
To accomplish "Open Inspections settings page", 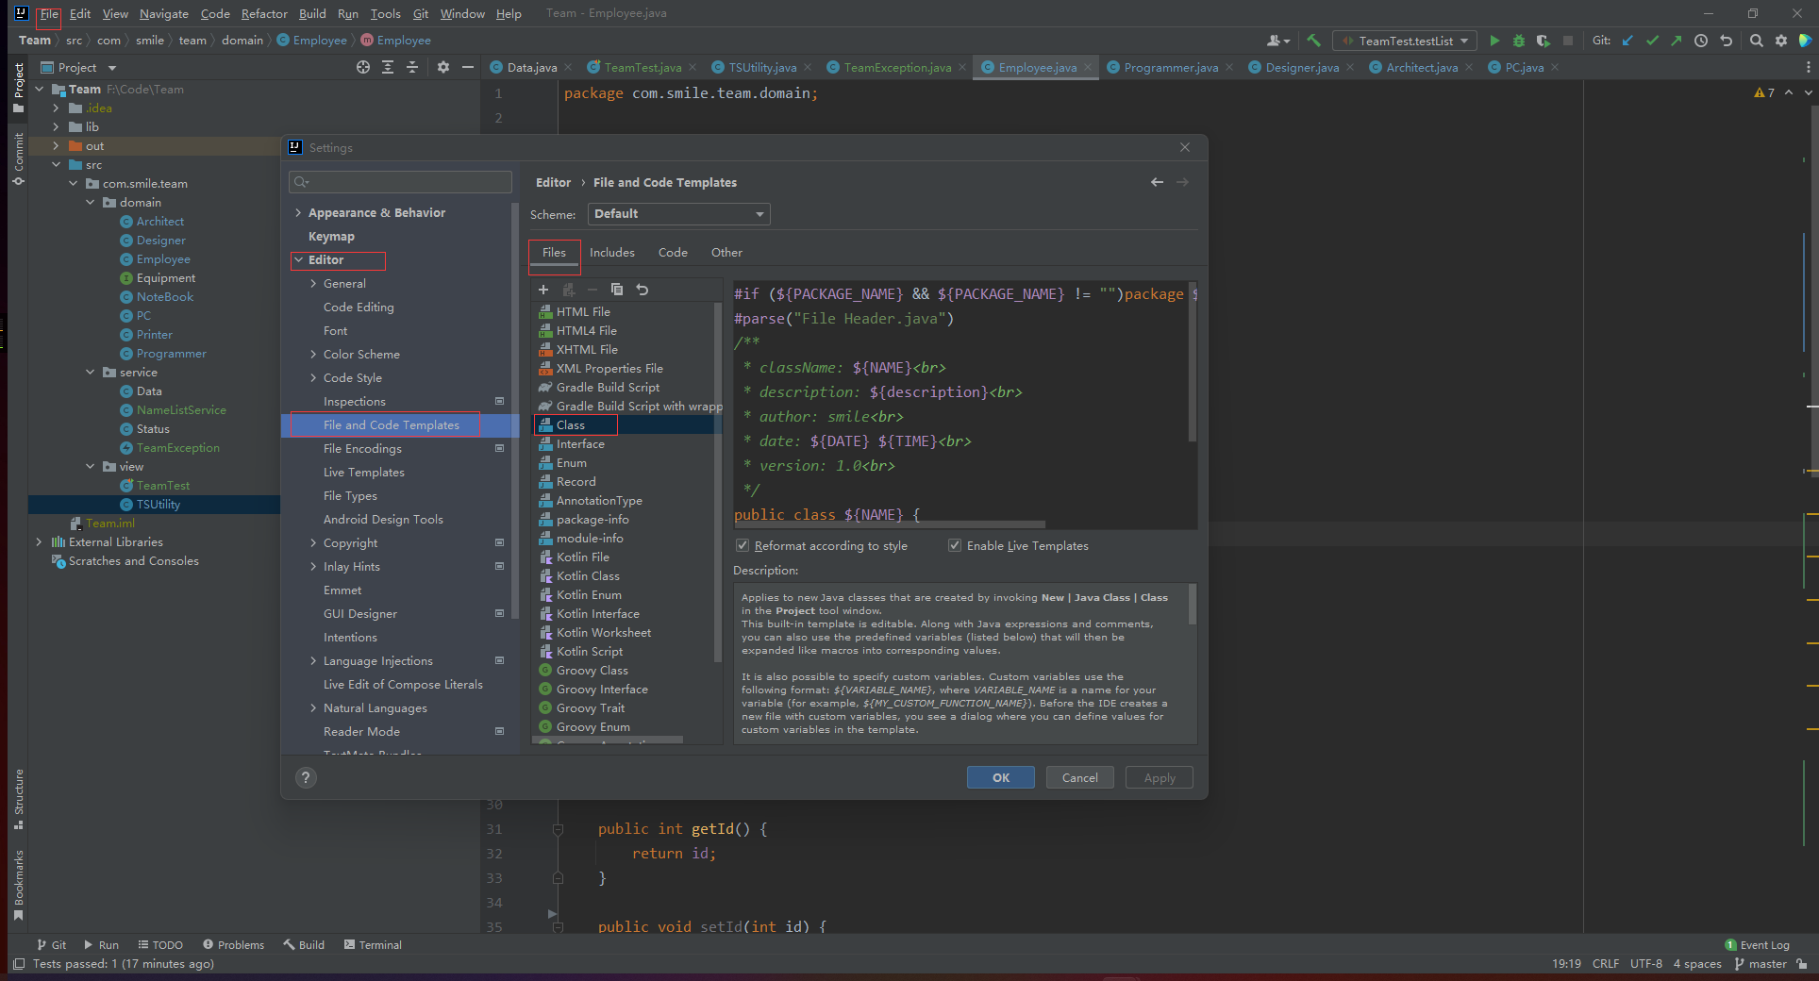I will [354, 401].
